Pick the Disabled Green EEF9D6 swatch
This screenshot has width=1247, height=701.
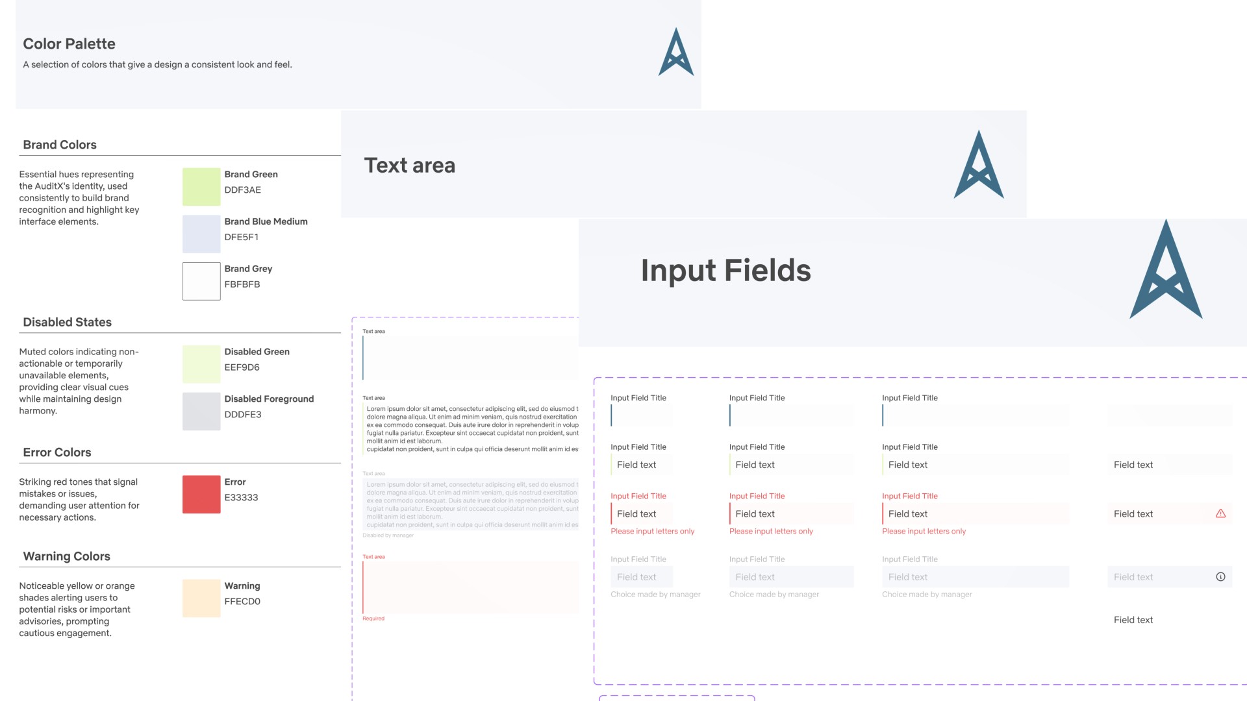click(201, 364)
